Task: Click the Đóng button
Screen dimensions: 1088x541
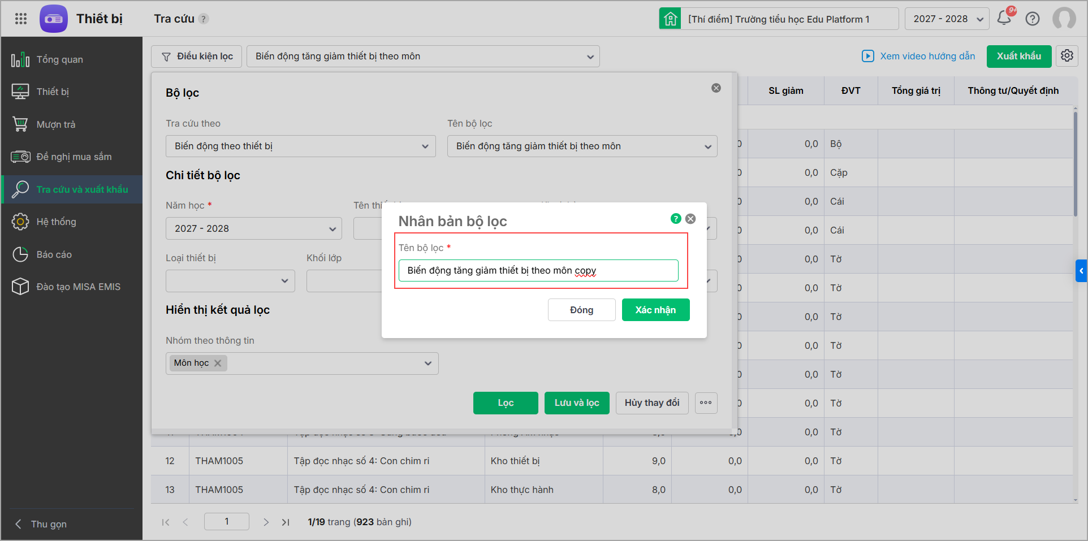Action: [581, 310]
